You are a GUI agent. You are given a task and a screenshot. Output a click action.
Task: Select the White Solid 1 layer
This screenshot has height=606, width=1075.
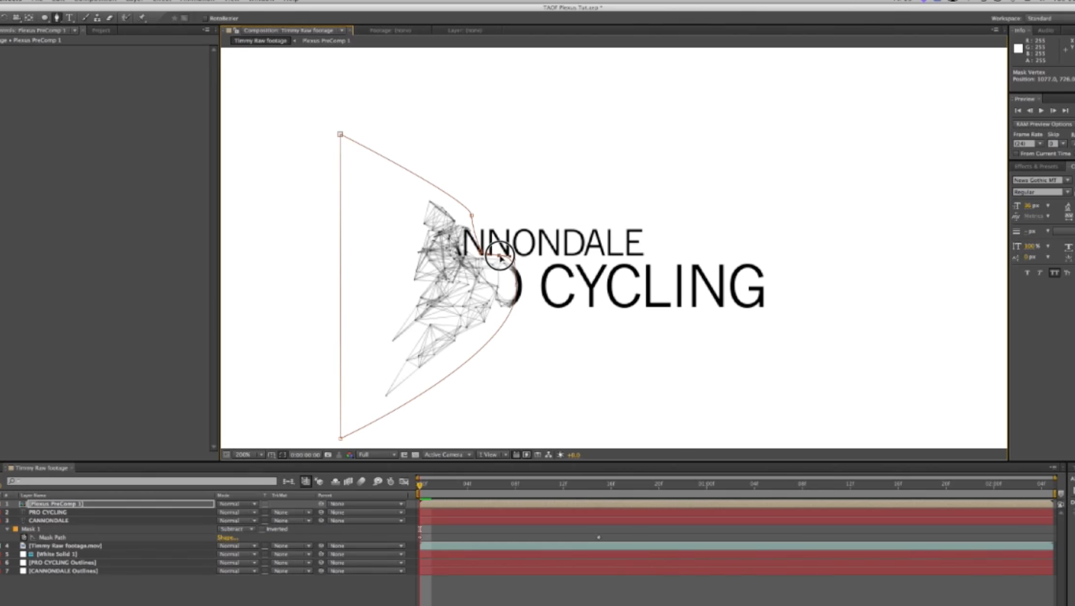pyautogui.click(x=56, y=554)
